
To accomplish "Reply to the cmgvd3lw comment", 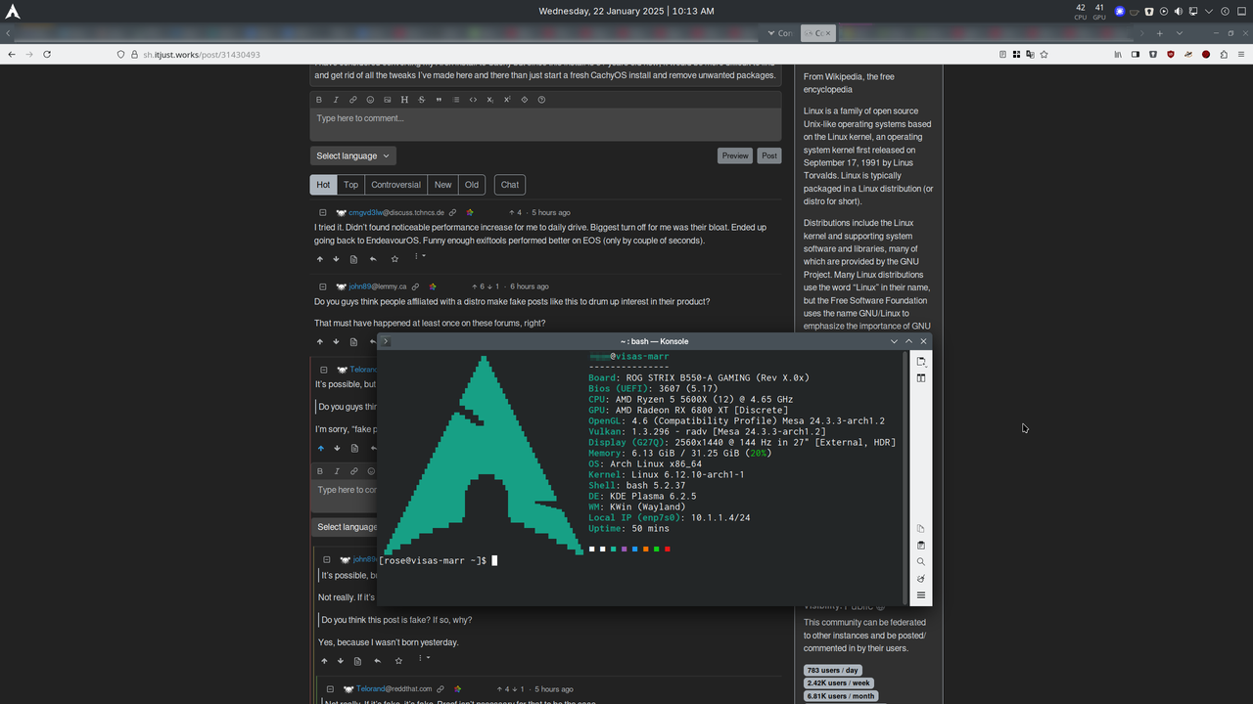I will click(373, 259).
